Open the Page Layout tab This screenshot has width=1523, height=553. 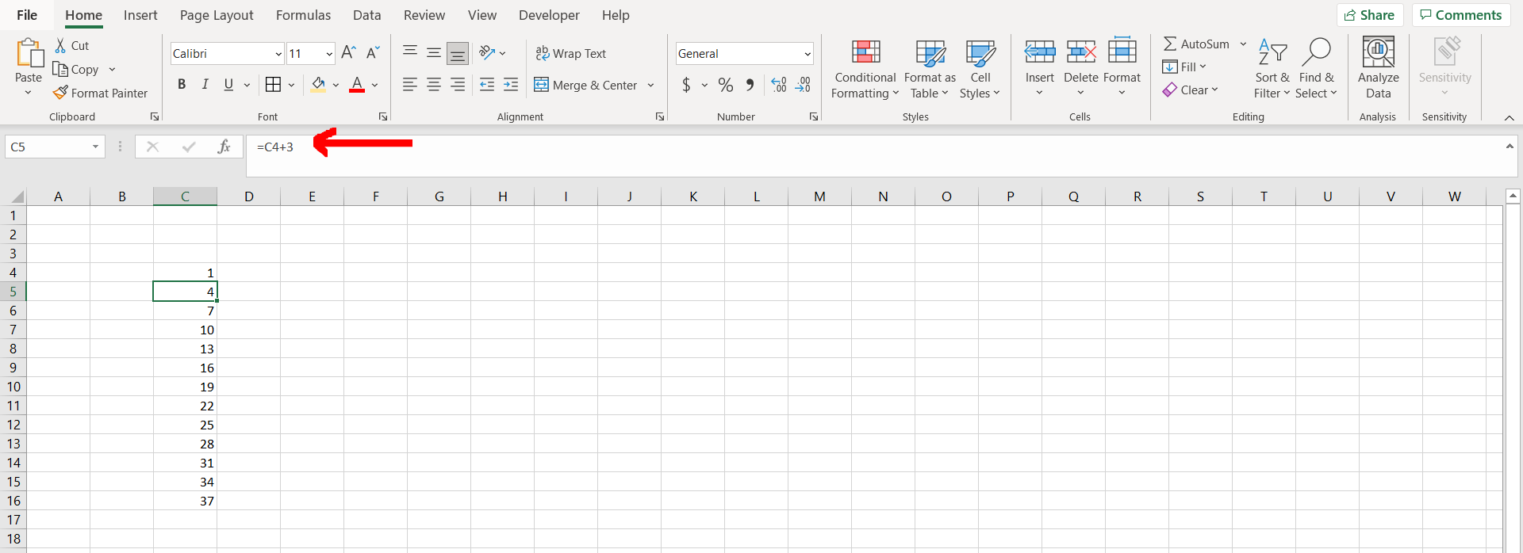click(x=217, y=15)
